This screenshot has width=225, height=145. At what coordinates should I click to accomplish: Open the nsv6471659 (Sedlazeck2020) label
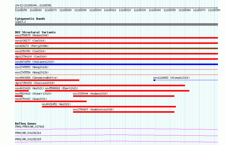pos(35,62)
